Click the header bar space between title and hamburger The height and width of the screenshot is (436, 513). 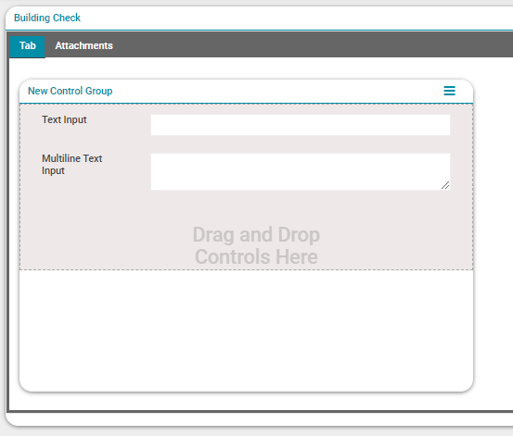[x=278, y=91]
